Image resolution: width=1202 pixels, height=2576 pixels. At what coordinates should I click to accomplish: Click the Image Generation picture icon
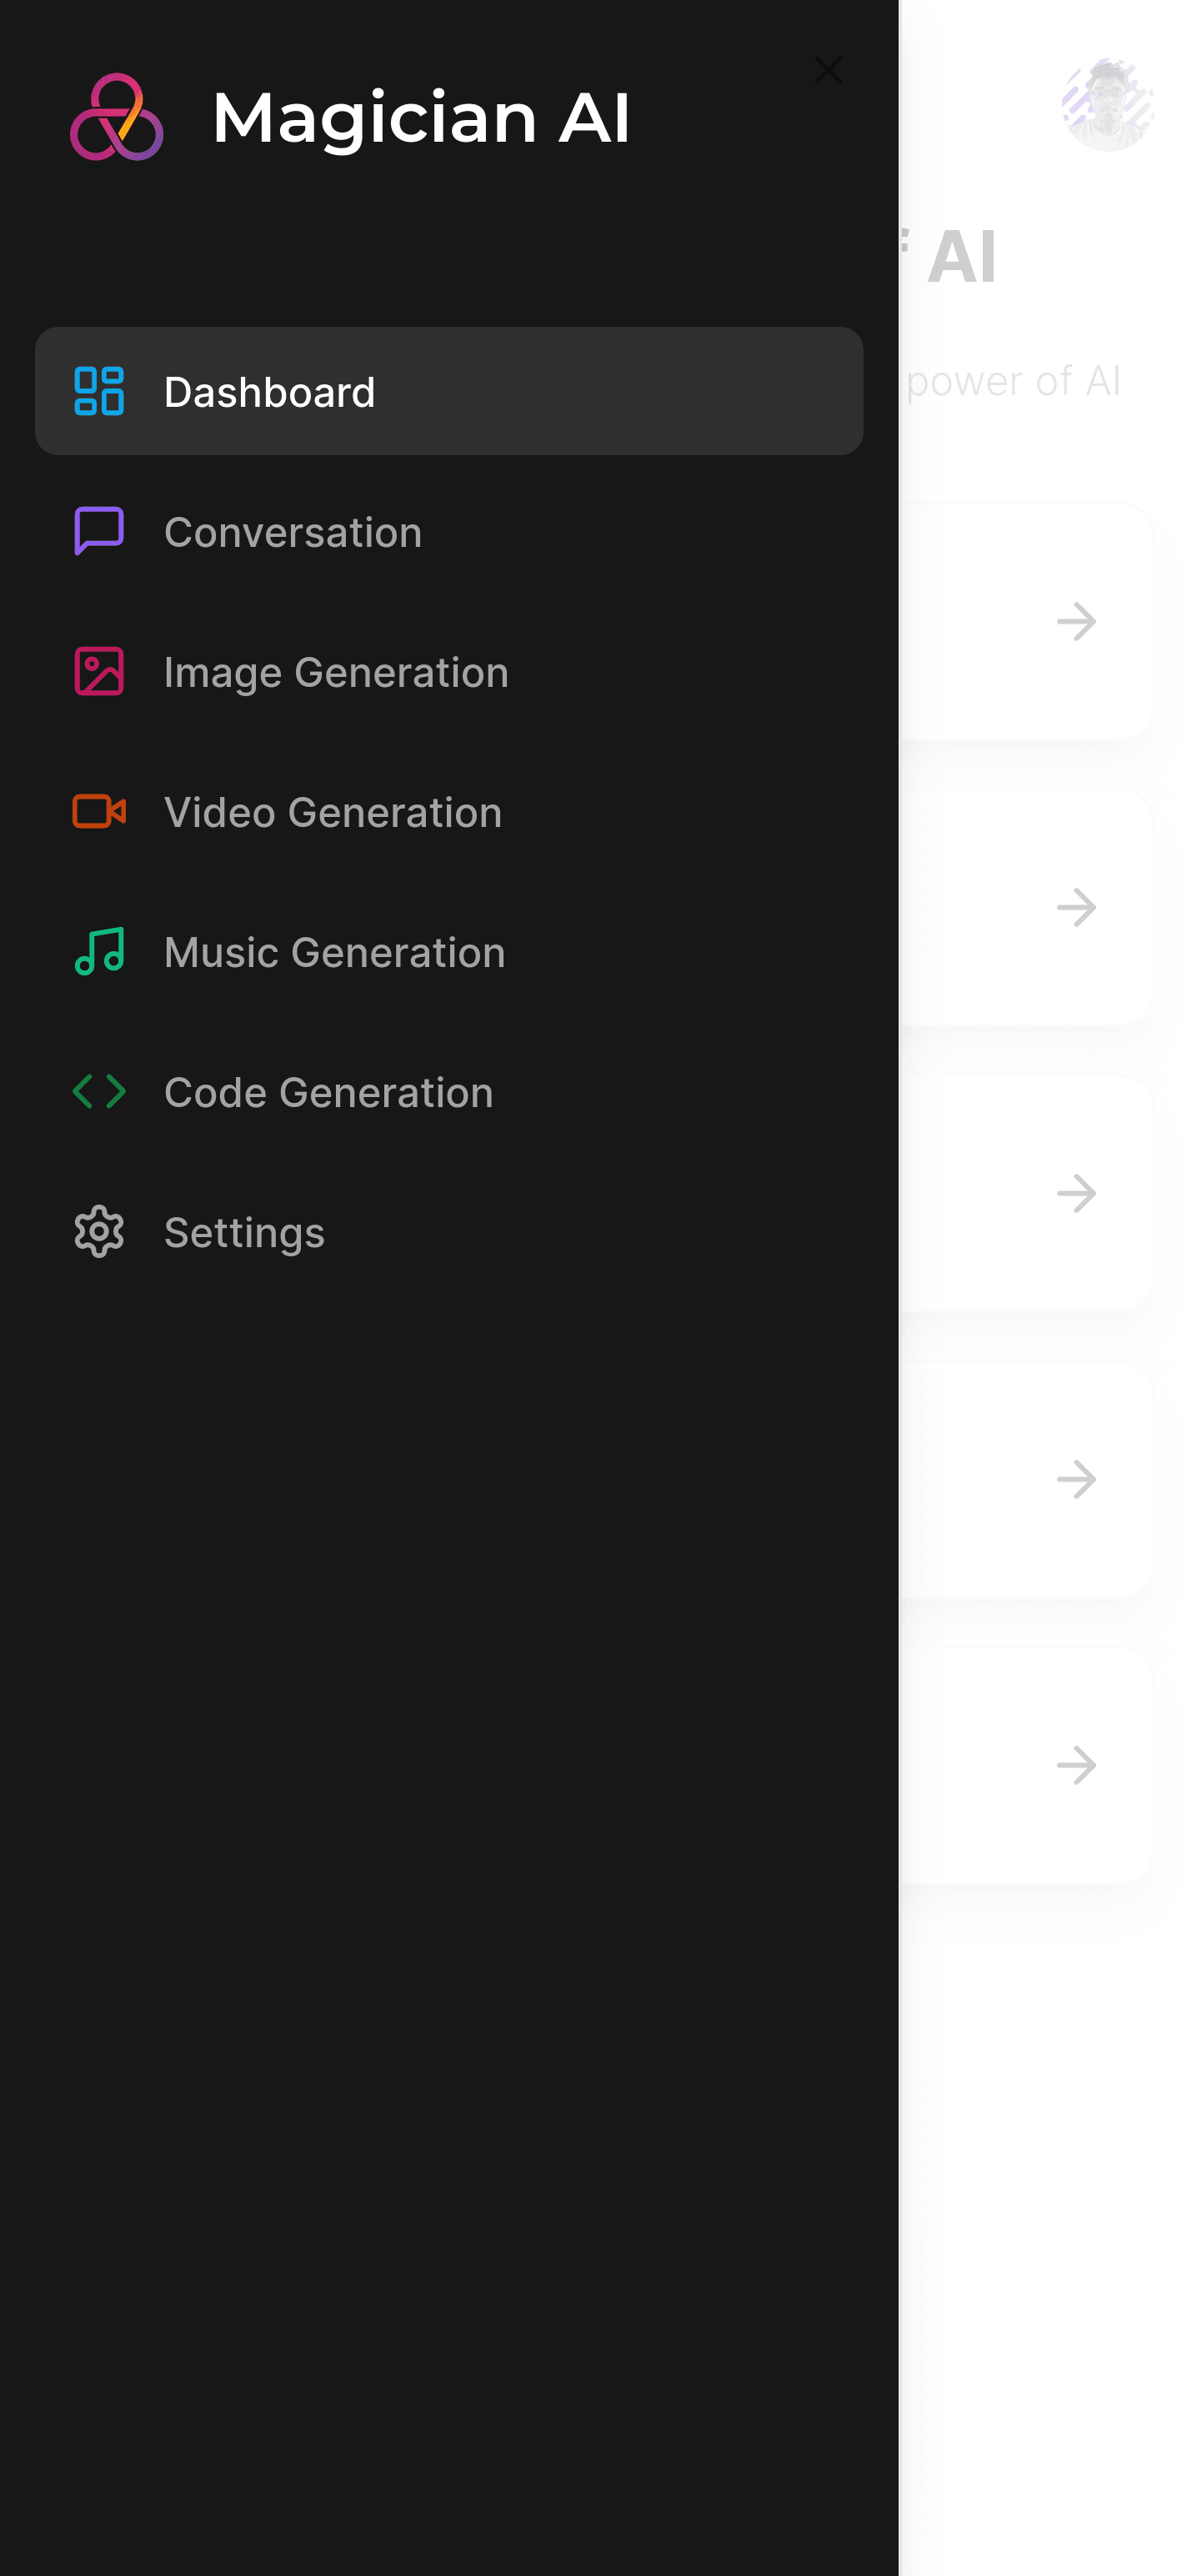pyautogui.click(x=99, y=671)
